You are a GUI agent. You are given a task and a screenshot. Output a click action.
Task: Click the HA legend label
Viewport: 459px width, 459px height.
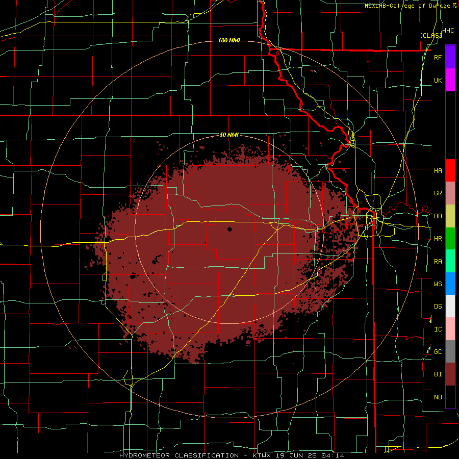[x=438, y=170]
